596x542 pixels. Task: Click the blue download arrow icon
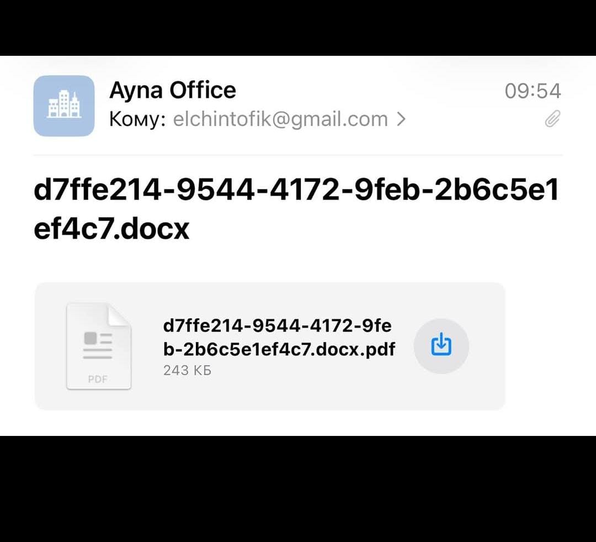[x=441, y=344]
